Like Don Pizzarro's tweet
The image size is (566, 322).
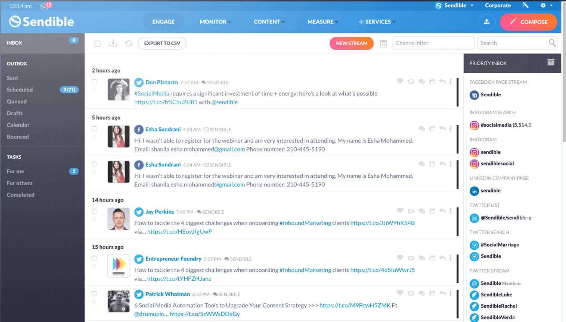400,82
